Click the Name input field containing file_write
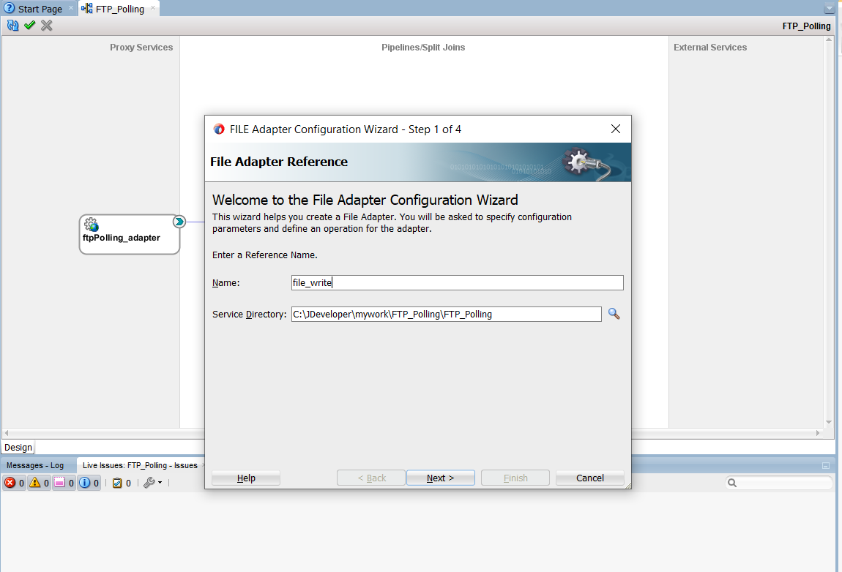Screen dimensions: 842x572 coord(457,283)
